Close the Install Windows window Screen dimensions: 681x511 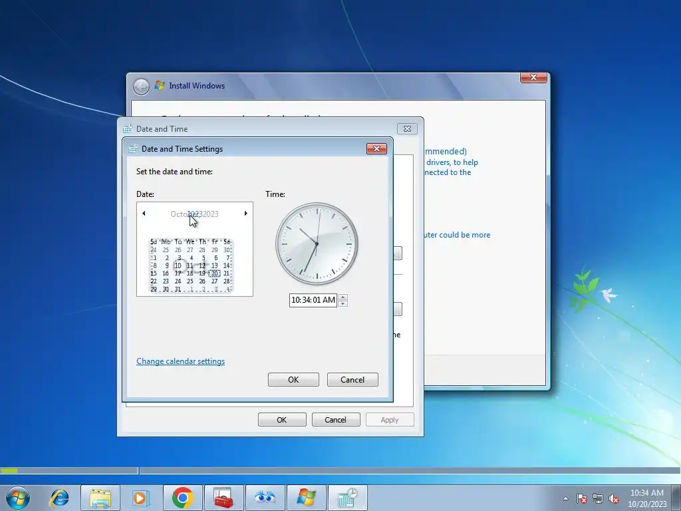click(x=533, y=77)
